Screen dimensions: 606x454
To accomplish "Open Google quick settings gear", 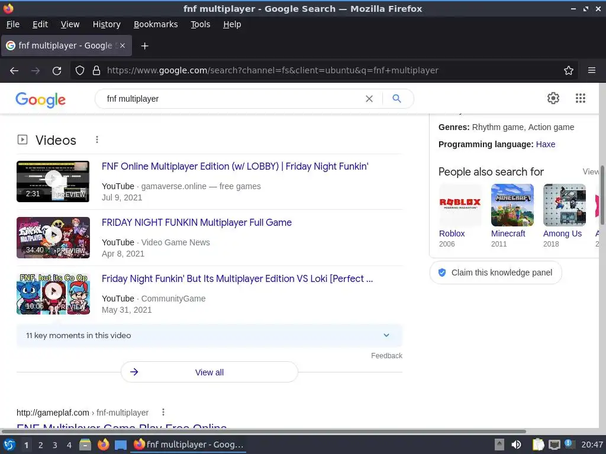I will coord(553,98).
